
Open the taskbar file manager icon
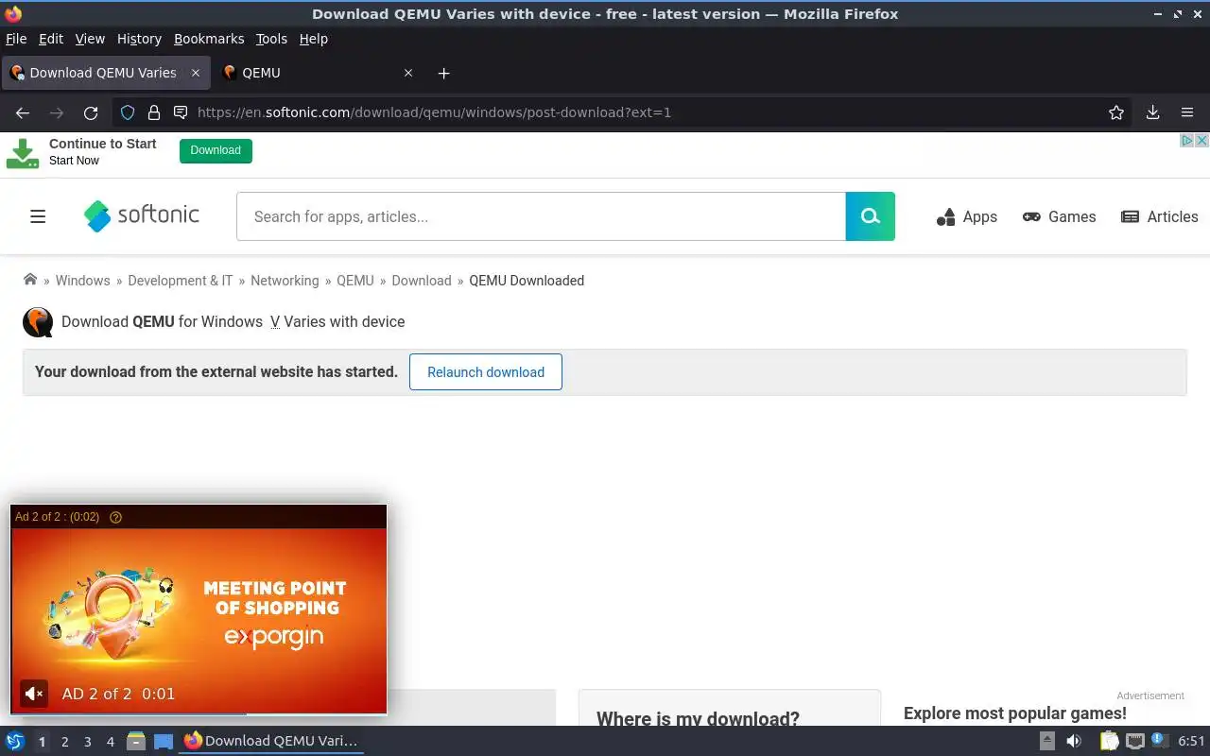(x=135, y=741)
